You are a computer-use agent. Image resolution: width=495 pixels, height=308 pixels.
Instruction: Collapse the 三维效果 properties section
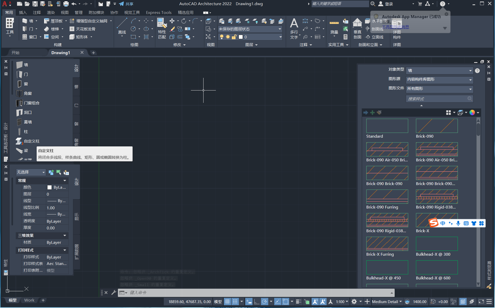point(65,236)
